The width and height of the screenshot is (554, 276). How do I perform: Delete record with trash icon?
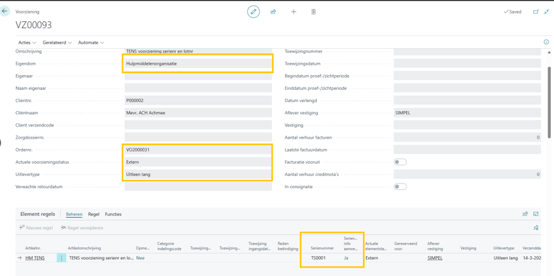click(x=314, y=12)
